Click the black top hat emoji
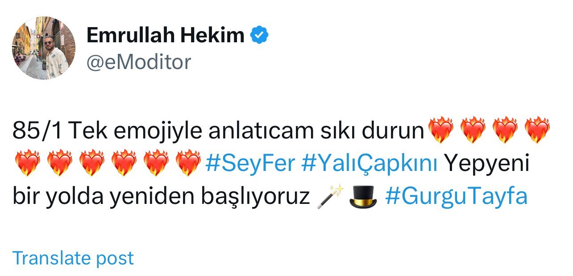This screenshot has width=573, height=276. (x=363, y=197)
